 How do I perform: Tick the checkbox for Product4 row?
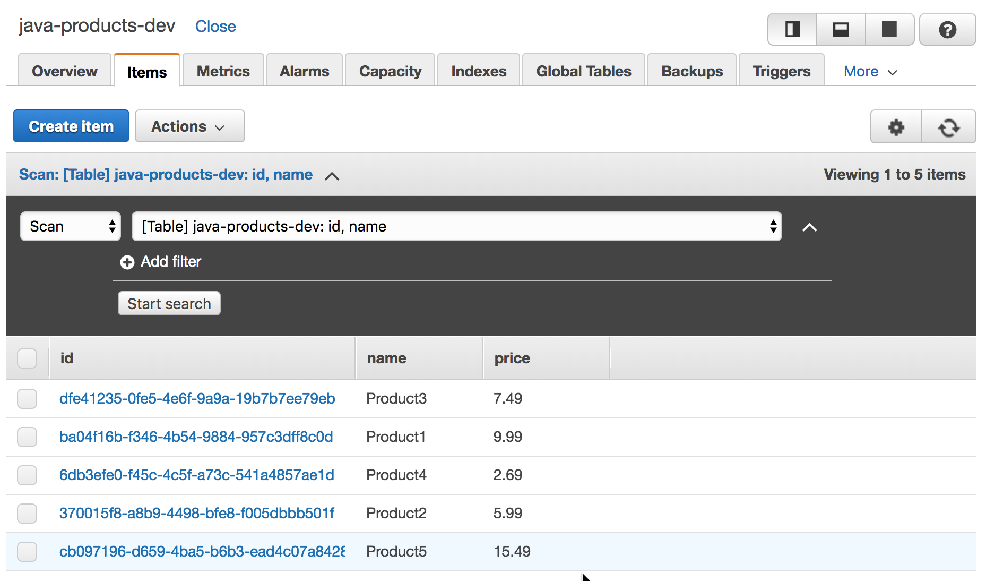click(27, 475)
